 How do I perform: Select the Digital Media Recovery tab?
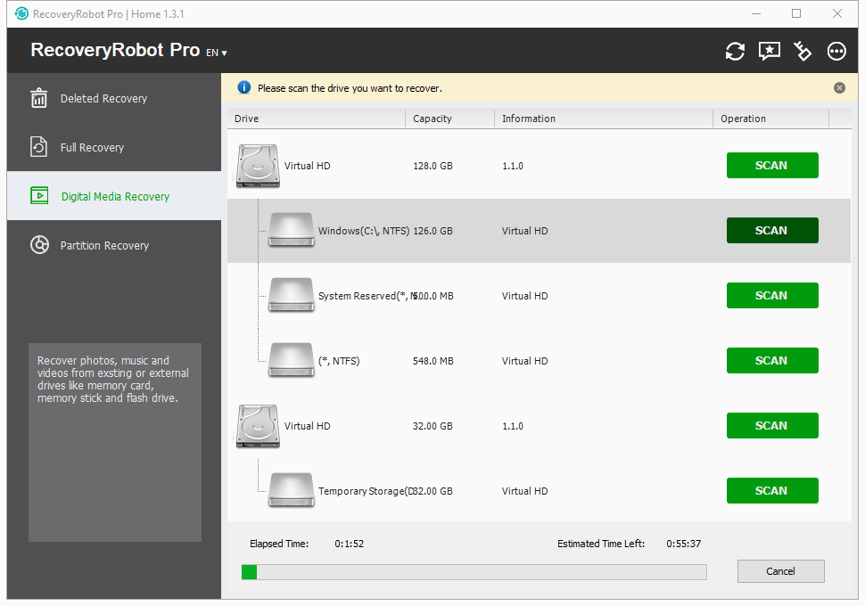click(114, 196)
